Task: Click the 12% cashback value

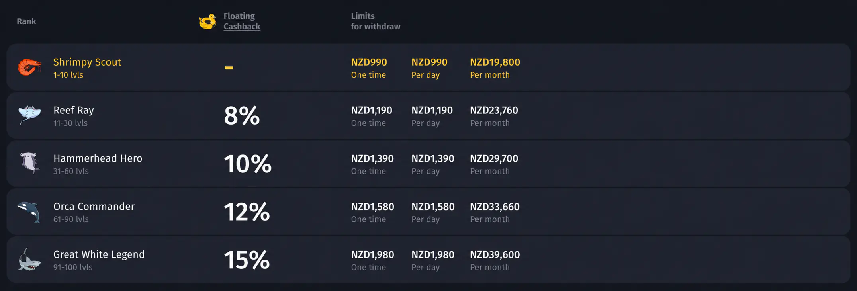Action: pos(247,212)
